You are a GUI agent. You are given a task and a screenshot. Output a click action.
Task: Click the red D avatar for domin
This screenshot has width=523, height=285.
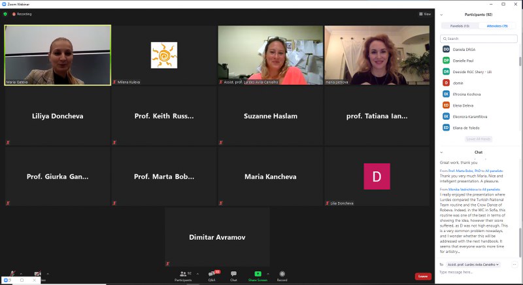447,82
